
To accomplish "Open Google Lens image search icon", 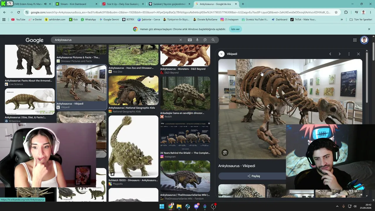I will [205, 40].
